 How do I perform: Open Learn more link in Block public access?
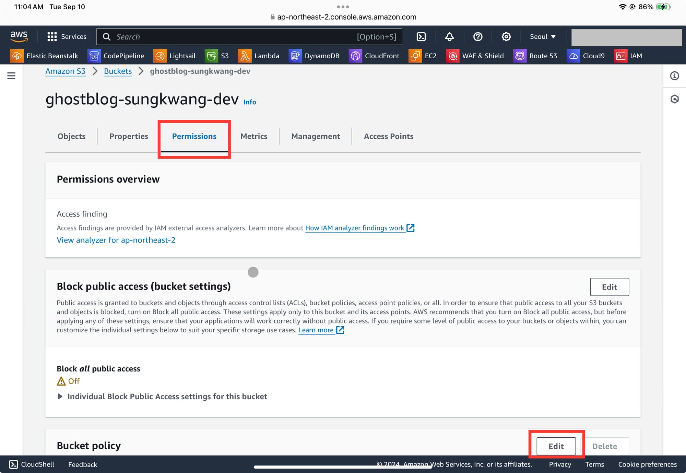[316, 330]
